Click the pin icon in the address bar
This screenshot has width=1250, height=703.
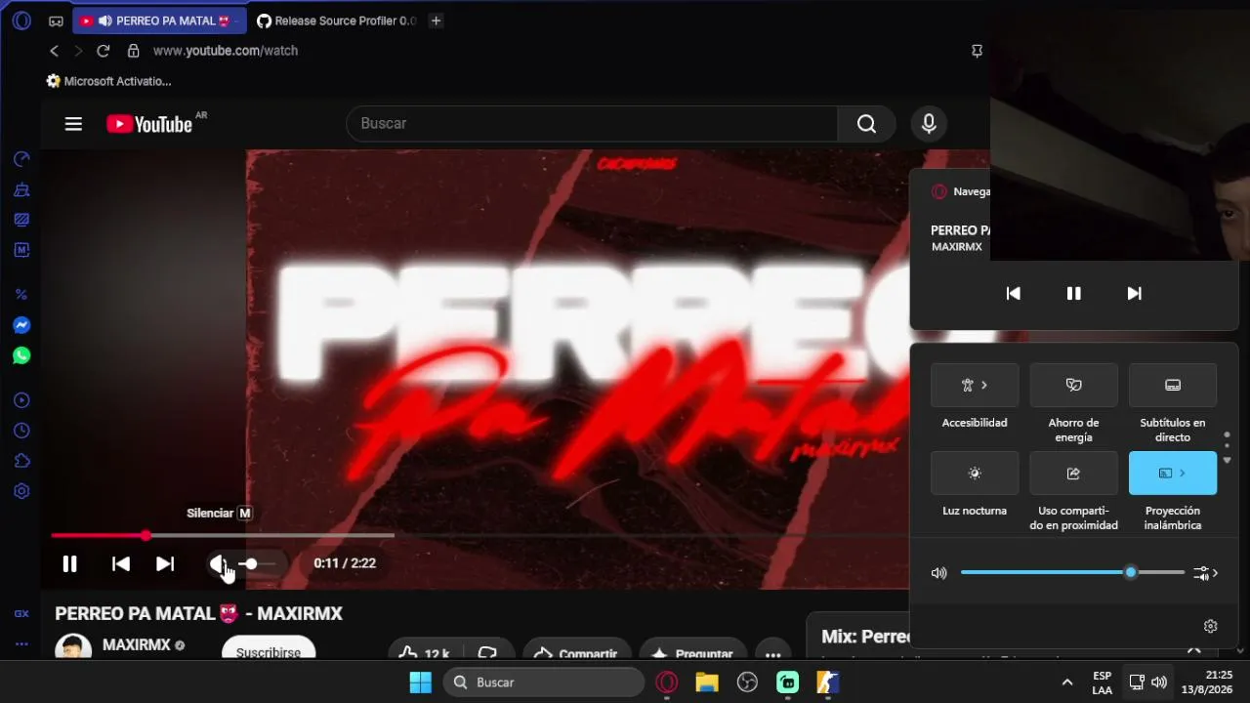pyautogui.click(x=977, y=51)
